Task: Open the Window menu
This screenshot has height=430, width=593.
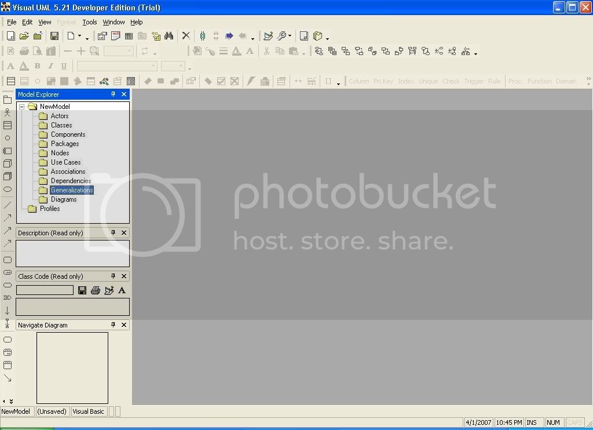Action: click(114, 22)
